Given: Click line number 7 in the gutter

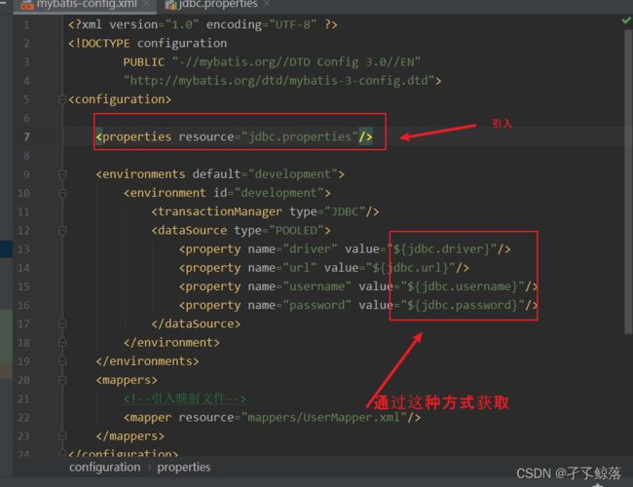Looking at the screenshot, I should coord(26,136).
